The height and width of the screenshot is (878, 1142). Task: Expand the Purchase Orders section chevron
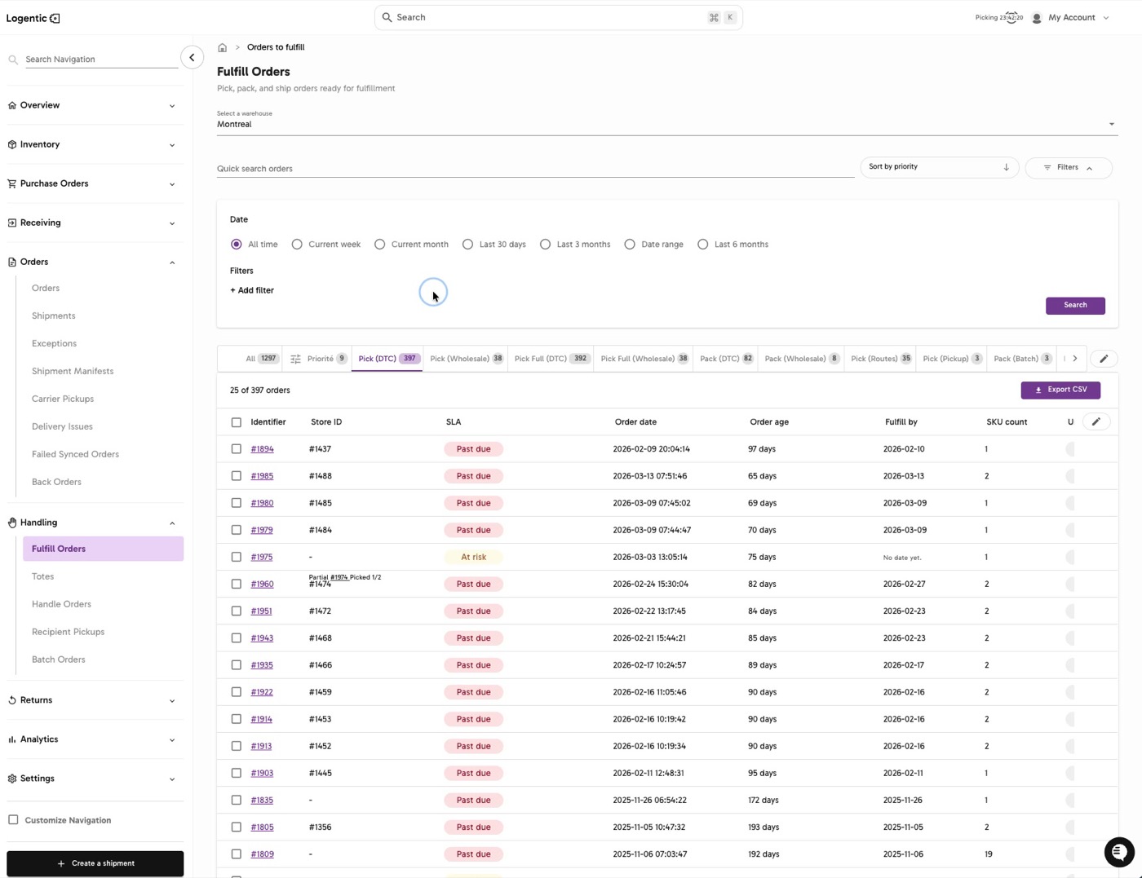click(172, 183)
